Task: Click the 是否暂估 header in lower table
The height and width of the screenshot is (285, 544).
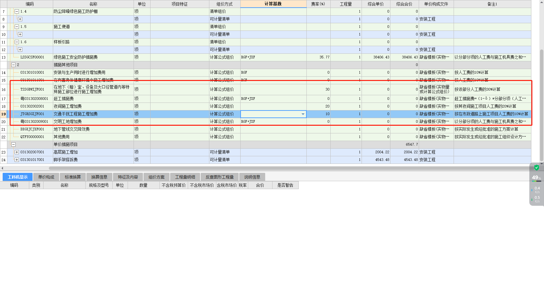Action: pos(285,185)
